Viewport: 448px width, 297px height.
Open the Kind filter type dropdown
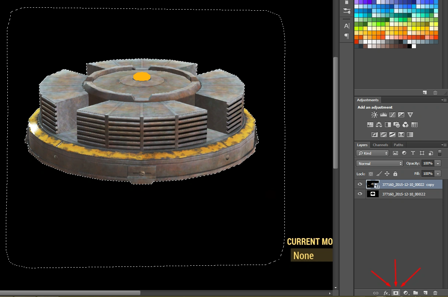click(x=372, y=153)
